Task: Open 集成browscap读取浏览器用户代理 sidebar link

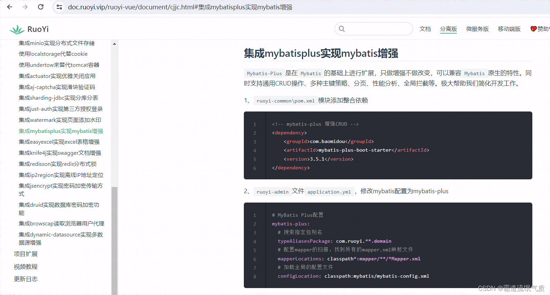Action: [61, 223]
